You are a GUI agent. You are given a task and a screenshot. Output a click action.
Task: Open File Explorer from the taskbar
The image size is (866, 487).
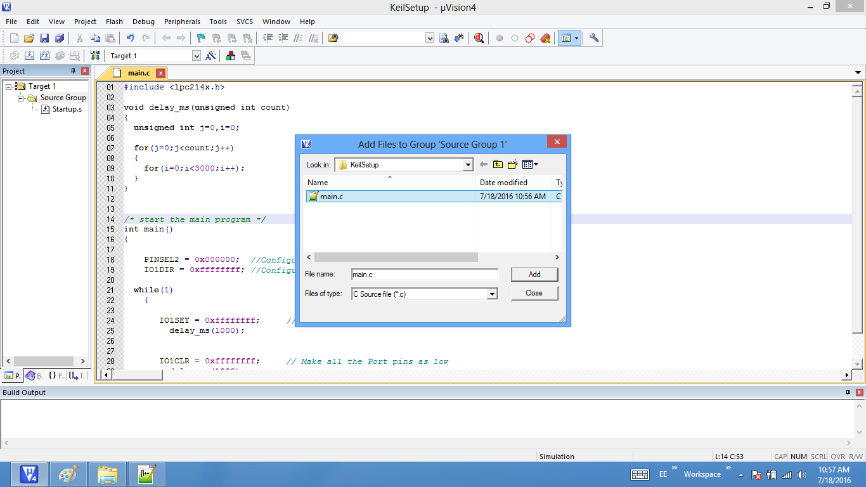(107, 474)
